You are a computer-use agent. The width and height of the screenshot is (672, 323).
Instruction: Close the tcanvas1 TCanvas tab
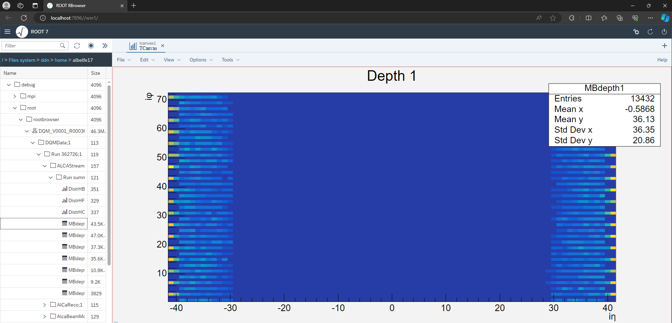pos(163,46)
